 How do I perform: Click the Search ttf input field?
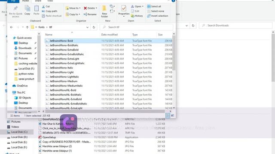point(137,27)
